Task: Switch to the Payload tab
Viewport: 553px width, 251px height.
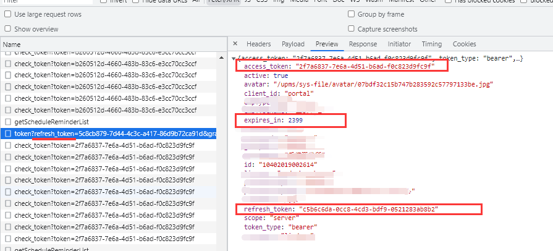Action: (293, 44)
